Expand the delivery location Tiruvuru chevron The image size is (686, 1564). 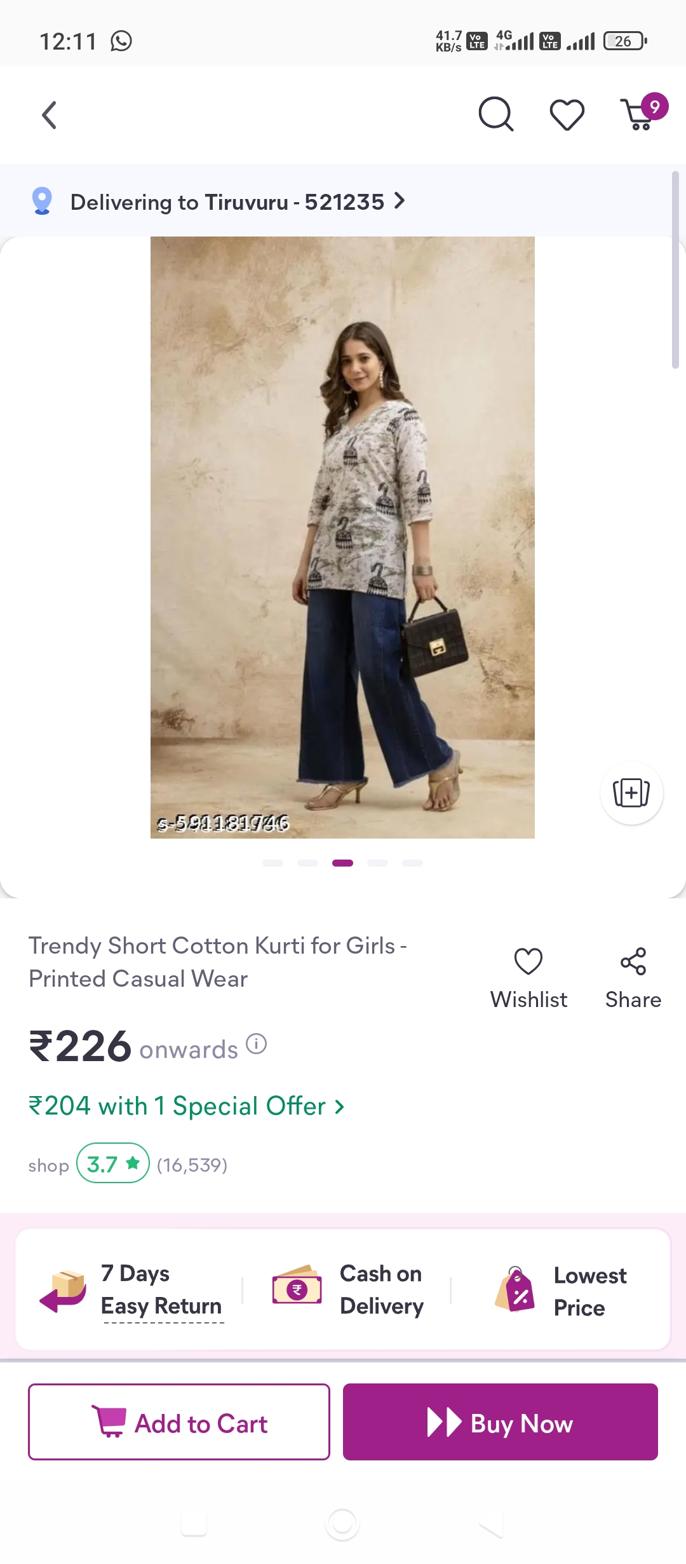pyautogui.click(x=400, y=201)
